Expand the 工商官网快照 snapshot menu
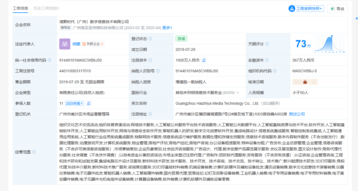This screenshot has height=191, width=358. tap(306, 9)
